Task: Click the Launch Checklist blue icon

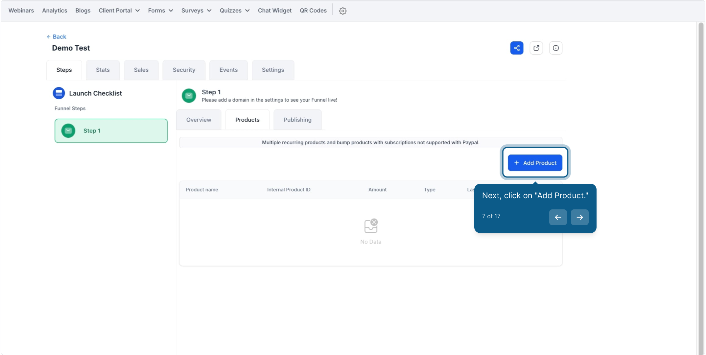Action: coord(59,93)
